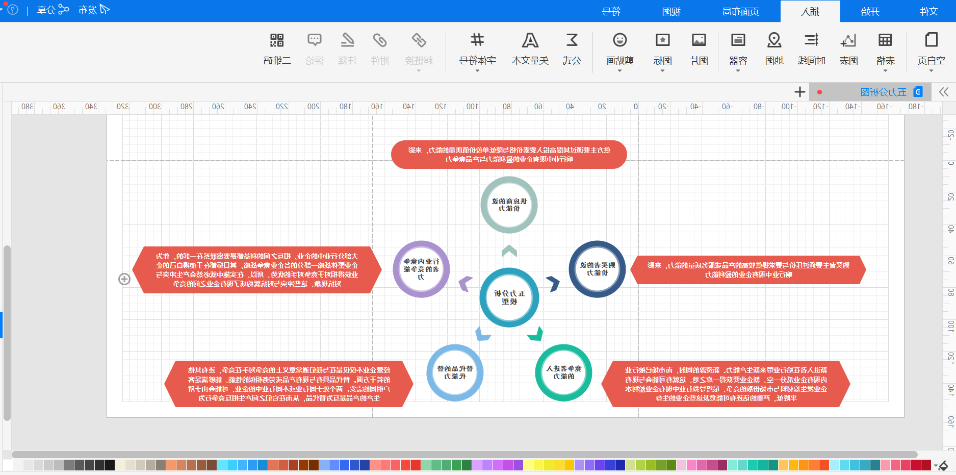Insert a picture (图片)
Screen dimensions: 956x475
point(699,49)
